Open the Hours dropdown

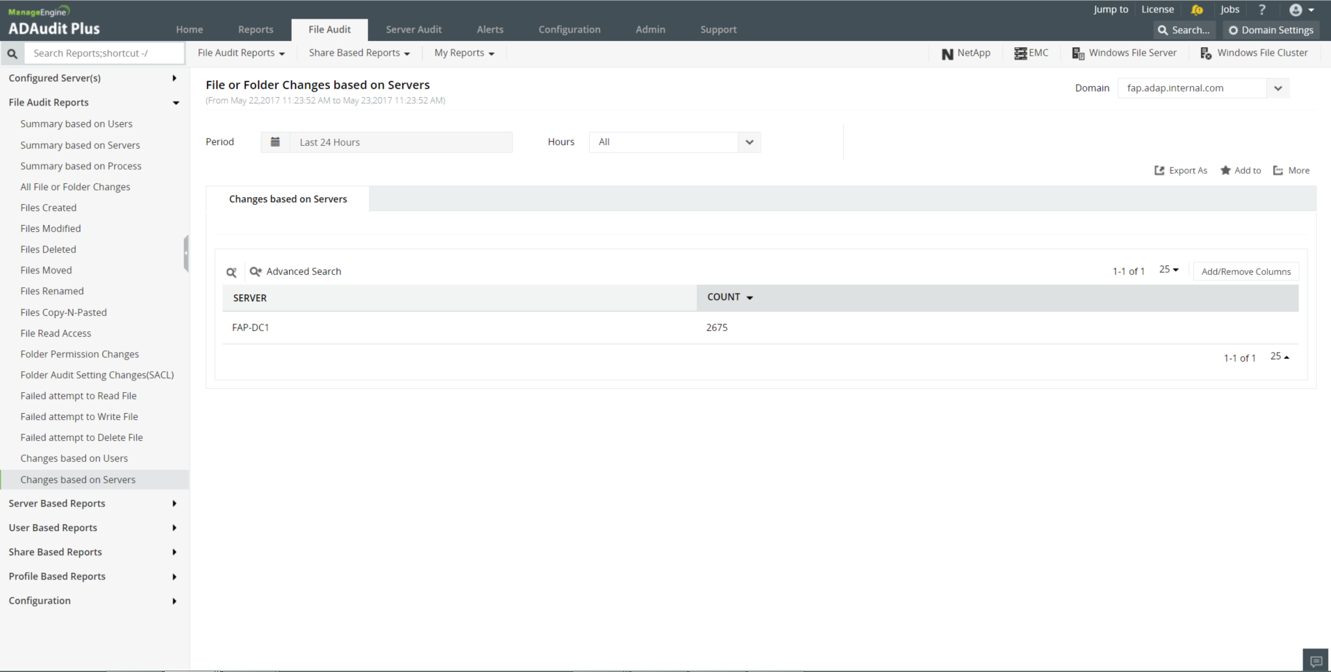coord(749,142)
